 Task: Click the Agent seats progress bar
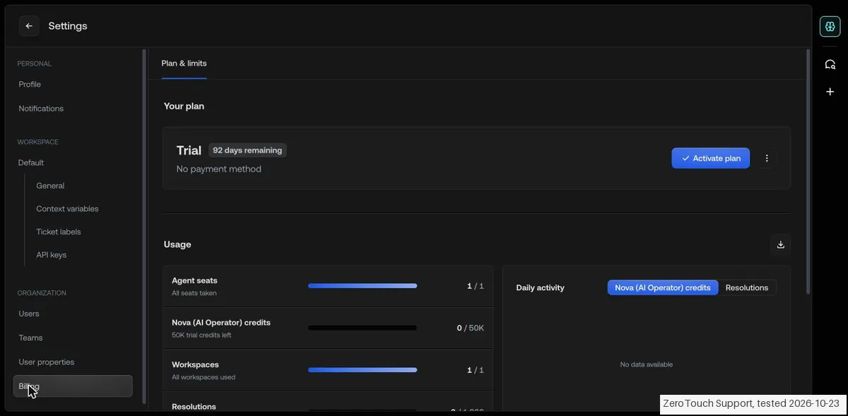click(x=363, y=286)
